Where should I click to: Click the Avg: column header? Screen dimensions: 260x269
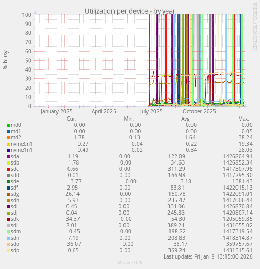(x=186, y=119)
